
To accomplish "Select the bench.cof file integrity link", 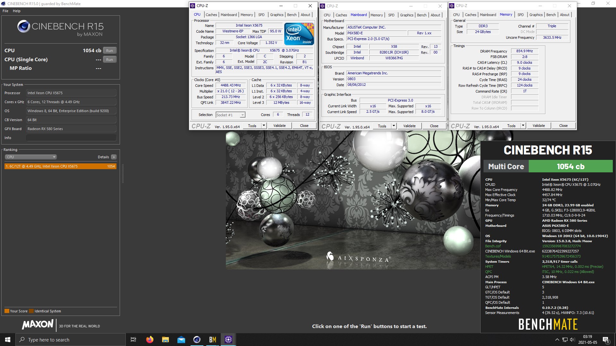I will click(492, 246).
